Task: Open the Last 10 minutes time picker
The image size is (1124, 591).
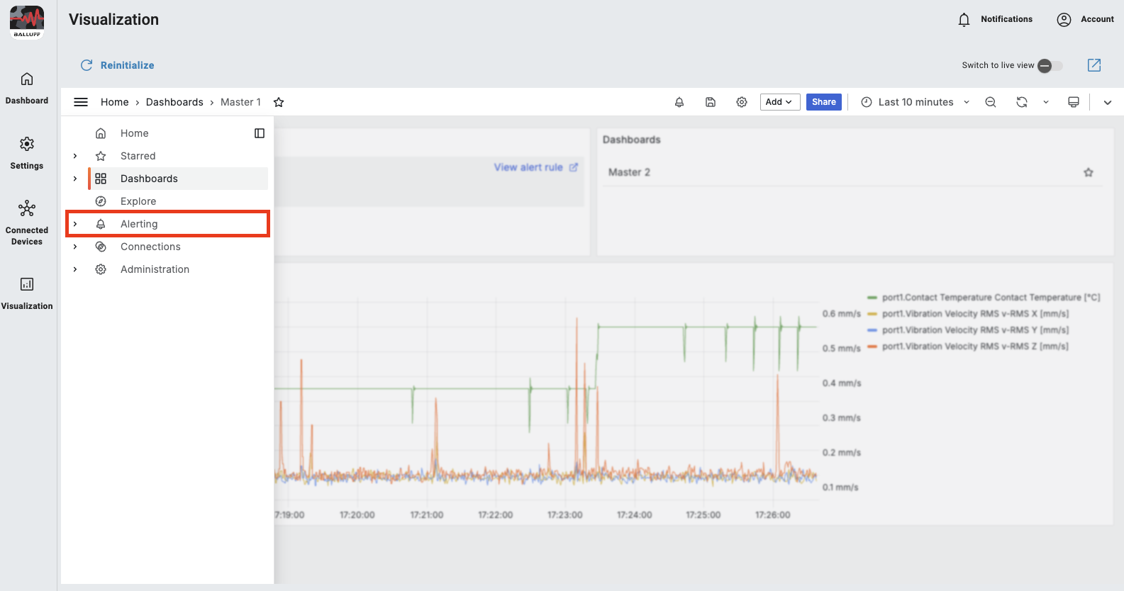Action: (x=915, y=102)
